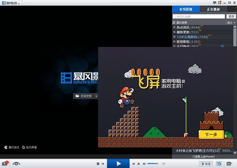Click the blue circle icon in playlist row

click(222, 46)
